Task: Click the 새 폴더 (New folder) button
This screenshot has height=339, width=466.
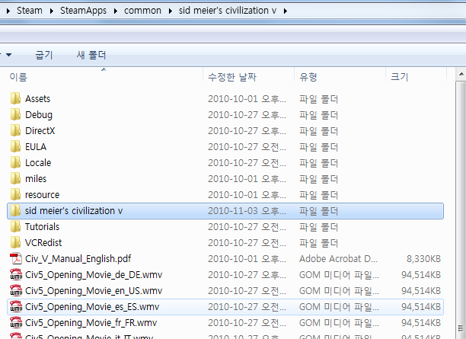Action: (91, 55)
